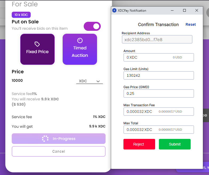
Task: Click the Reset link in Confirm Transaction
Action: point(191,24)
